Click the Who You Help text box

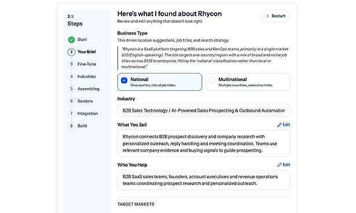coord(204,180)
